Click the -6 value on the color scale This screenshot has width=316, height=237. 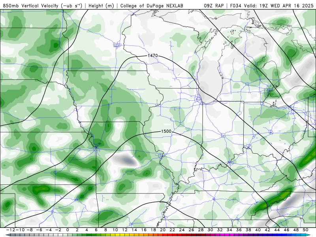click(39, 230)
